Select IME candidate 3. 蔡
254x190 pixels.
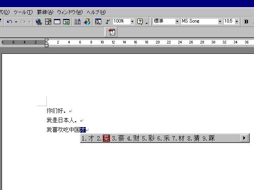coord(118,138)
